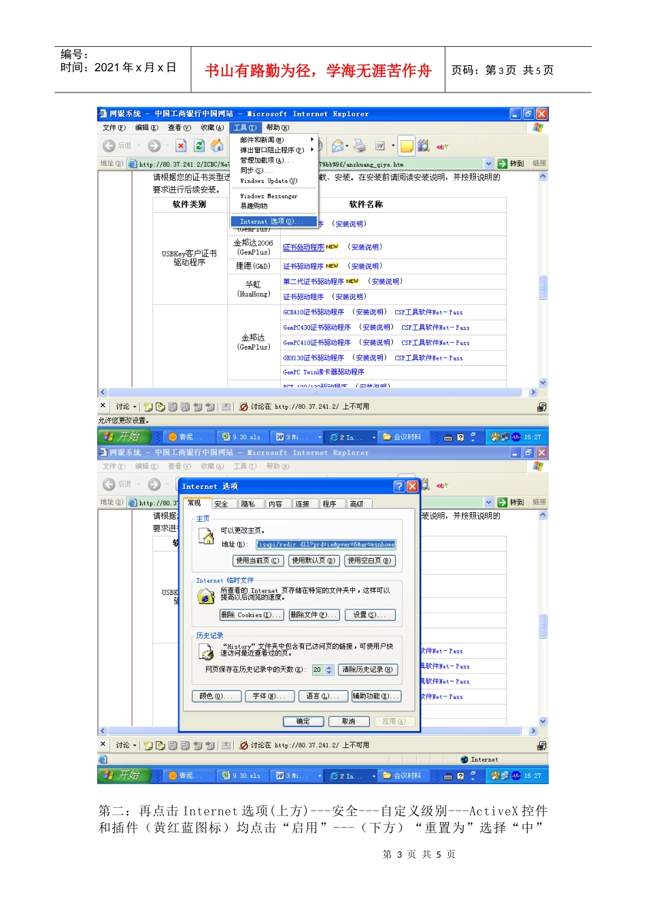Viewport: 646px width, 914px height.
Task: Expand the 3 Mi... taskbar group on lower taskbar
Action: [x=320, y=776]
